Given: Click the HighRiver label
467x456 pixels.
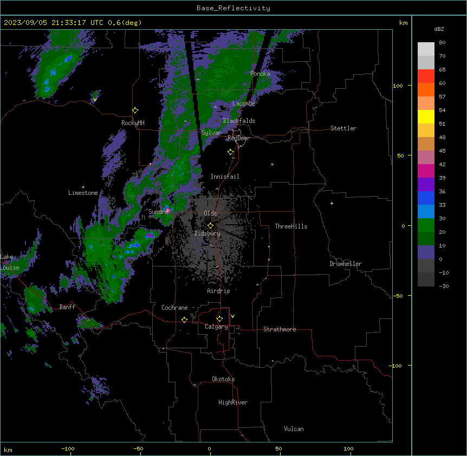Looking at the screenshot, I should pos(233,402).
